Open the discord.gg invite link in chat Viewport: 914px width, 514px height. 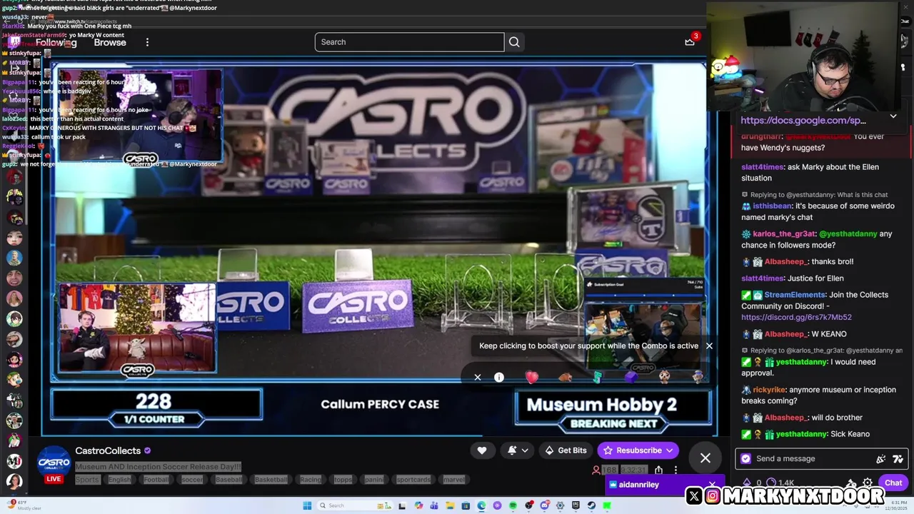point(796,317)
